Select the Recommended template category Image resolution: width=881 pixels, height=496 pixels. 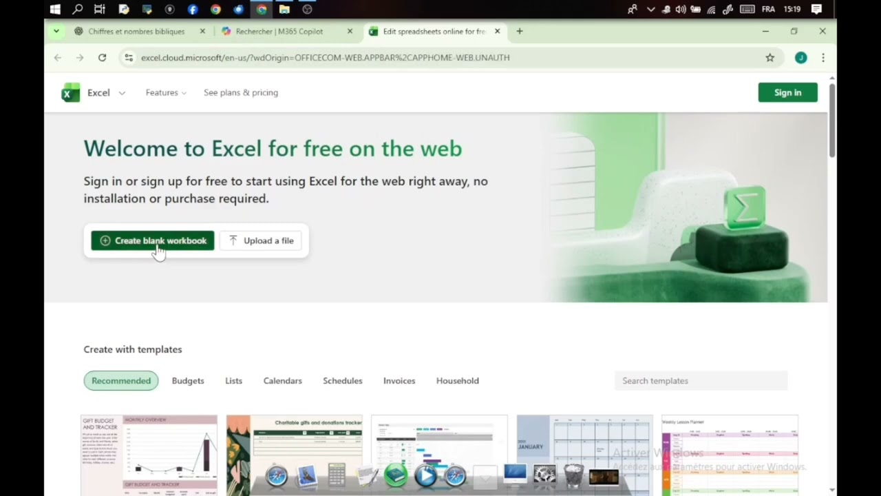[121, 381]
